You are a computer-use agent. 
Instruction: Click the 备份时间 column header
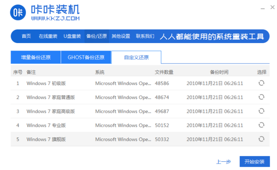click(219, 72)
